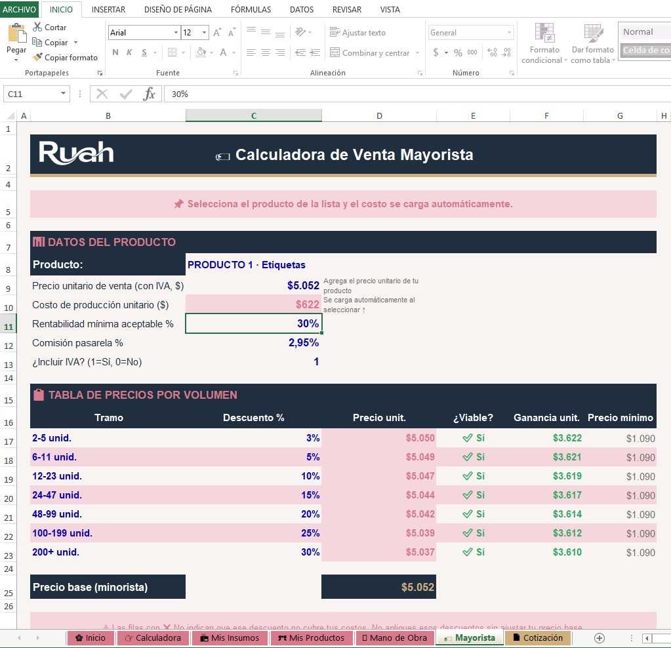Viewport: 671px width, 648px height.
Task: Switch to the INSERTAR tab
Action: pos(108,9)
